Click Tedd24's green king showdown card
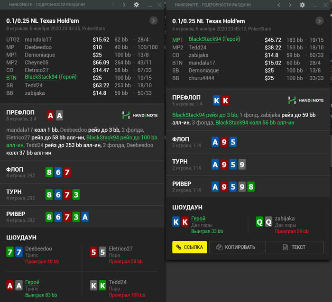The image size is (332, 302). pos(102,286)
